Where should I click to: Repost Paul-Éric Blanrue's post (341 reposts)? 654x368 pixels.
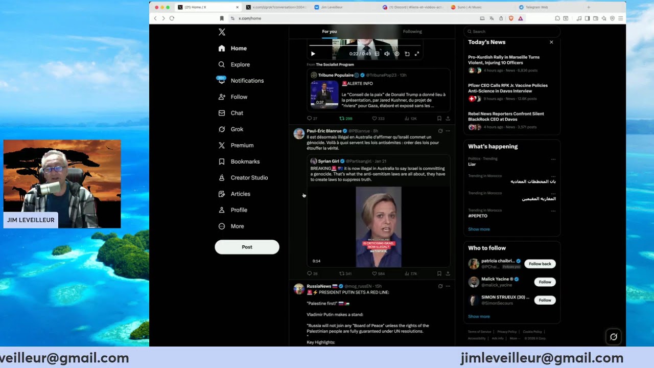pos(341,274)
